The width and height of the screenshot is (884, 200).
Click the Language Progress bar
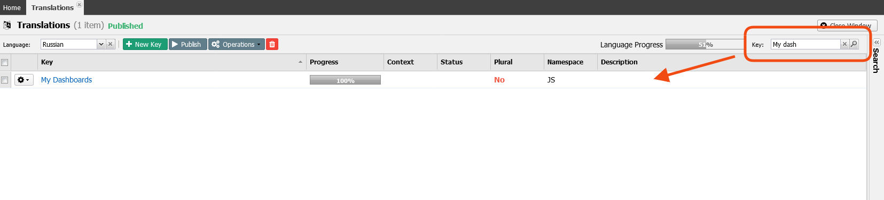[705, 44]
